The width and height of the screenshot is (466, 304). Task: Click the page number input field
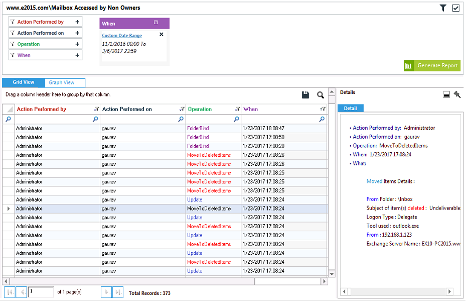(x=41, y=292)
